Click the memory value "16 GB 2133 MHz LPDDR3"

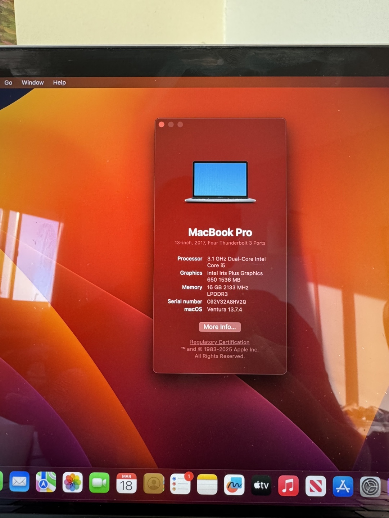[228, 291]
